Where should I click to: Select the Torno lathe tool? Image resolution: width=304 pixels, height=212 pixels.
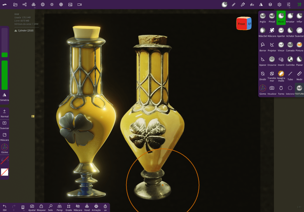point(281,90)
